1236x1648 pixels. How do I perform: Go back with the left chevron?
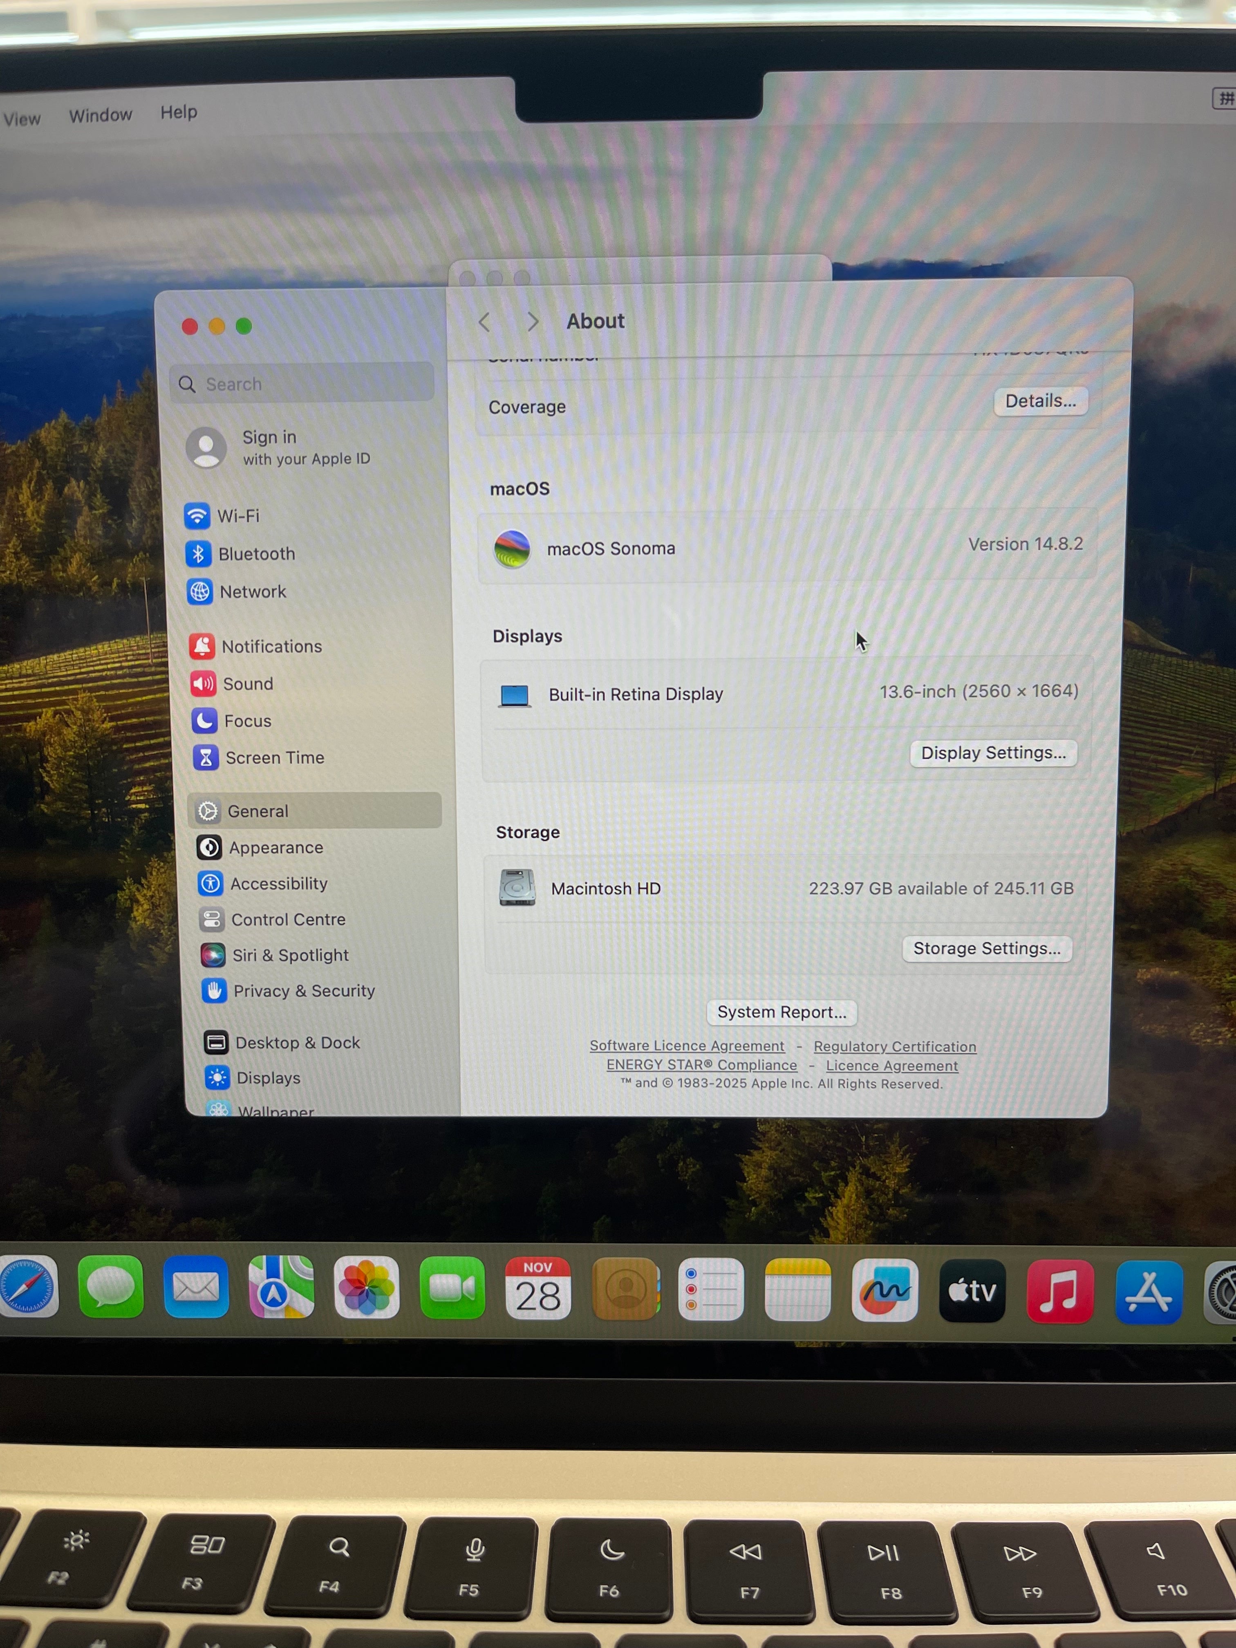(484, 322)
